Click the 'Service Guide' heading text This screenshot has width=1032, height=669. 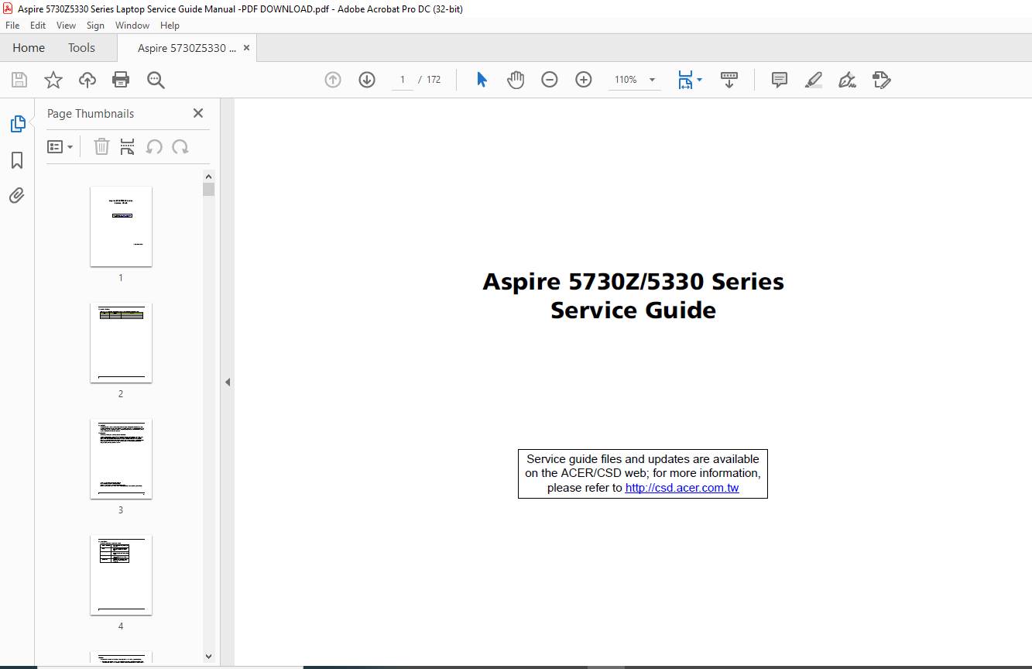click(x=633, y=310)
